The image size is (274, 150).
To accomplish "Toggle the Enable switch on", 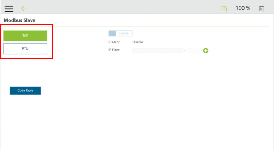I will pyautogui.click(x=120, y=33).
